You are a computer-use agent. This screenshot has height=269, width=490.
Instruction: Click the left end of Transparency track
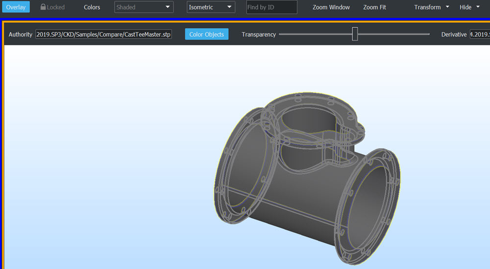pyautogui.click(x=281, y=34)
